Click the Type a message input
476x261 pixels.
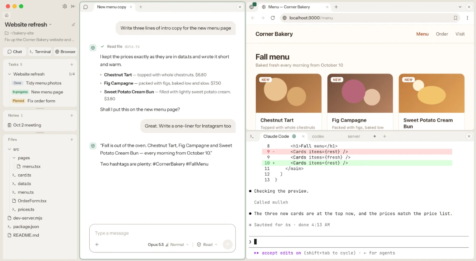coord(162,233)
